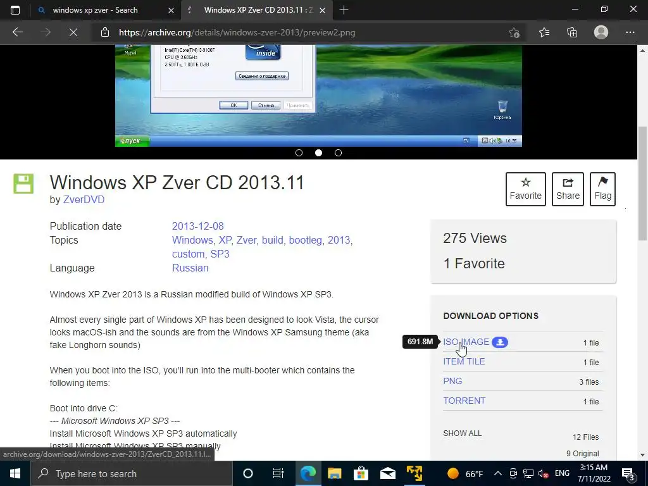Click the scrollbar up arrow
648x486 pixels.
coord(642,51)
